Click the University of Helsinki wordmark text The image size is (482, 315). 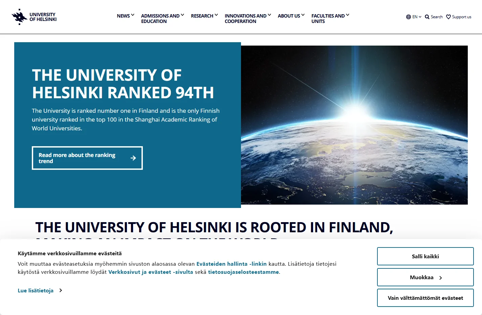[43, 17]
